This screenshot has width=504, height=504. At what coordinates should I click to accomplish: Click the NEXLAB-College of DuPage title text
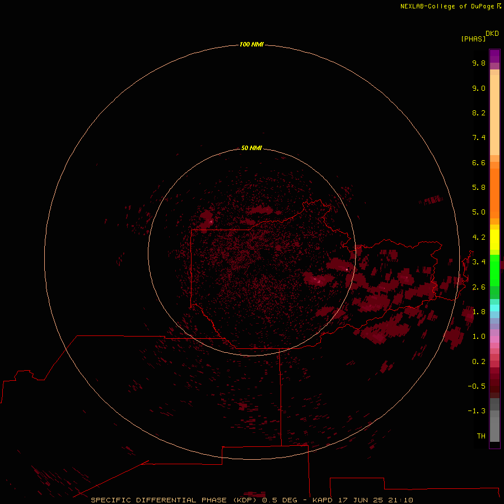447,6
